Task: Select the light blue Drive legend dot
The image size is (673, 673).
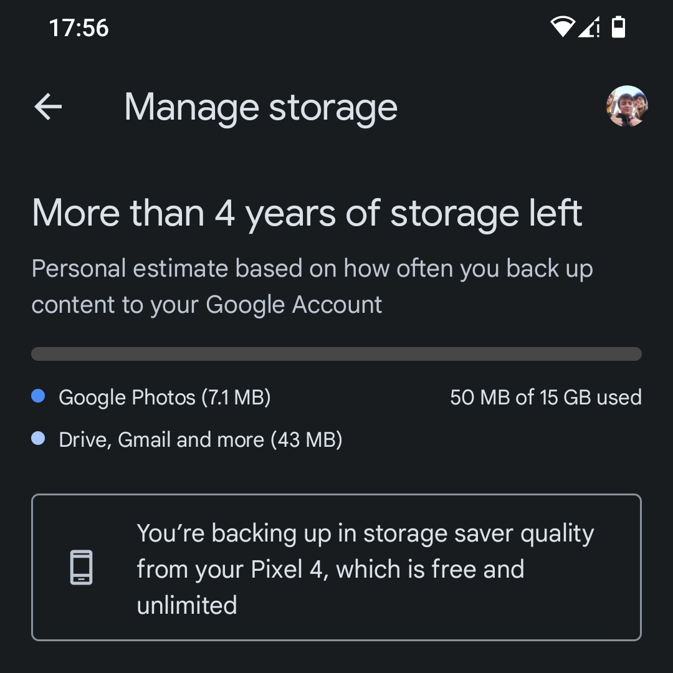Action: click(x=37, y=437)
